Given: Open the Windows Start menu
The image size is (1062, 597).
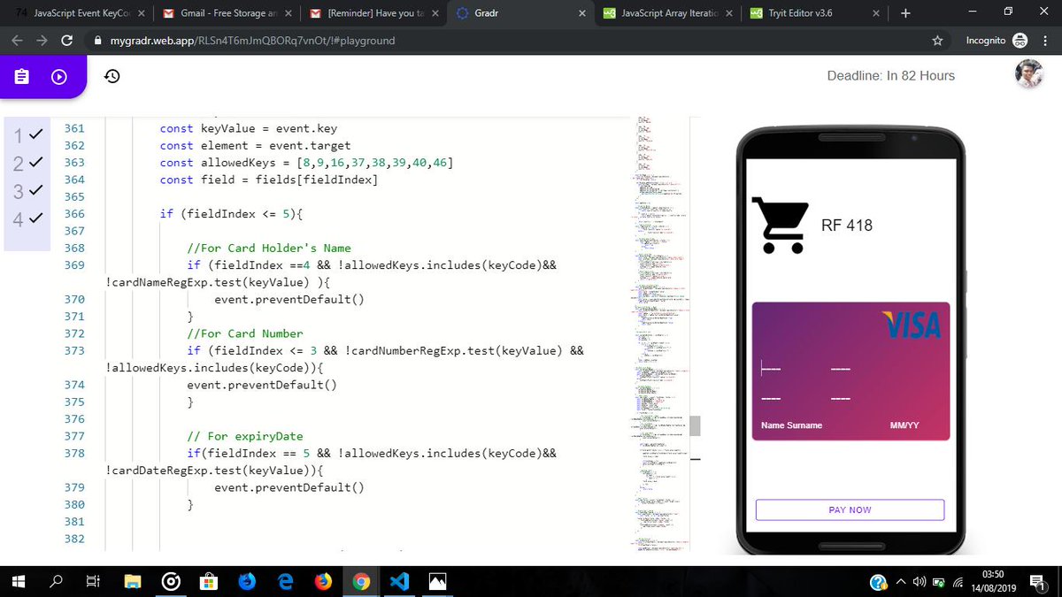Looking at the screenshot, I should pyautogui.click(x=19, y=581).
